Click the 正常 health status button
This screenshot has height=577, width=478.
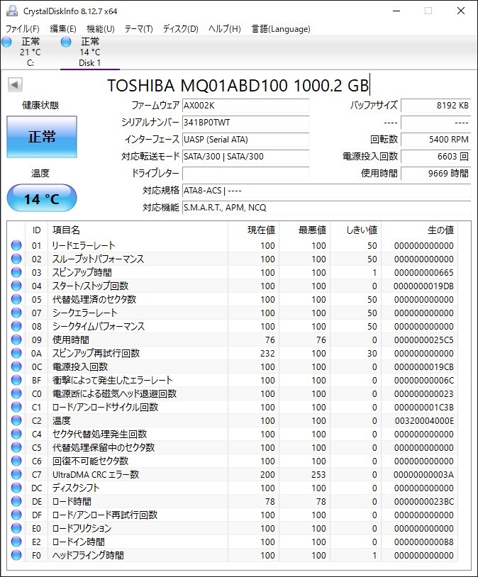[x=42, y=137]
